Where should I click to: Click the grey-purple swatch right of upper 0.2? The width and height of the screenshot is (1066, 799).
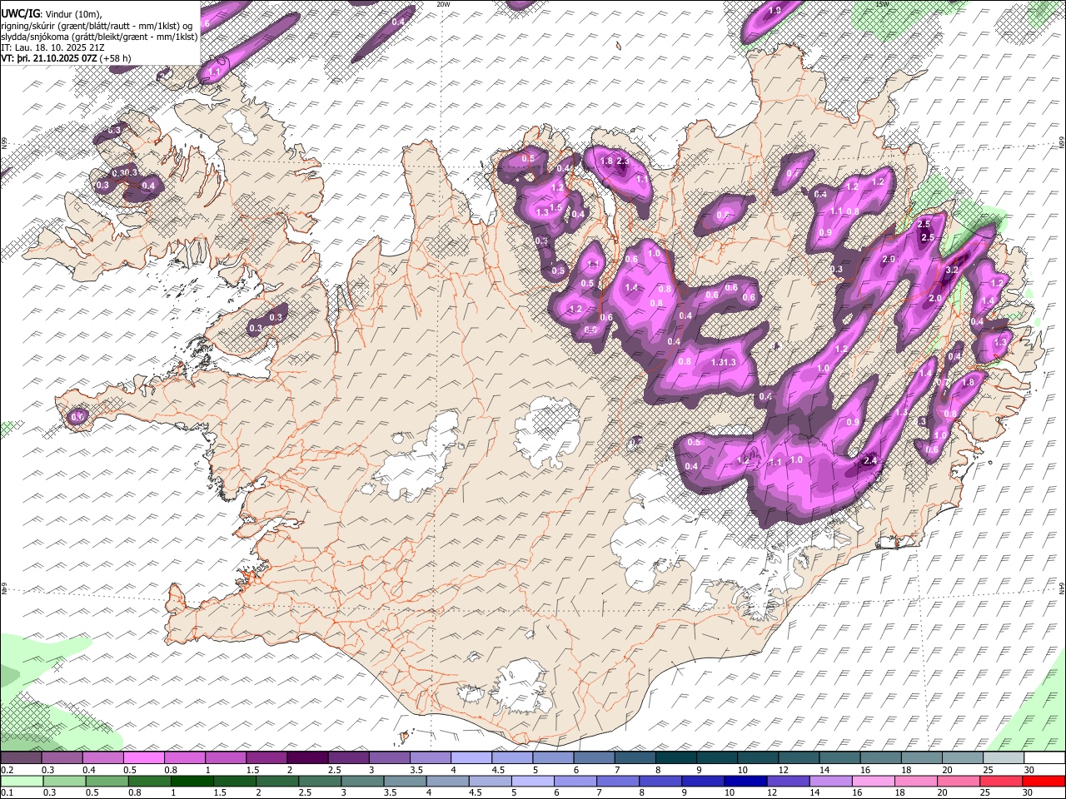(21, 757)
